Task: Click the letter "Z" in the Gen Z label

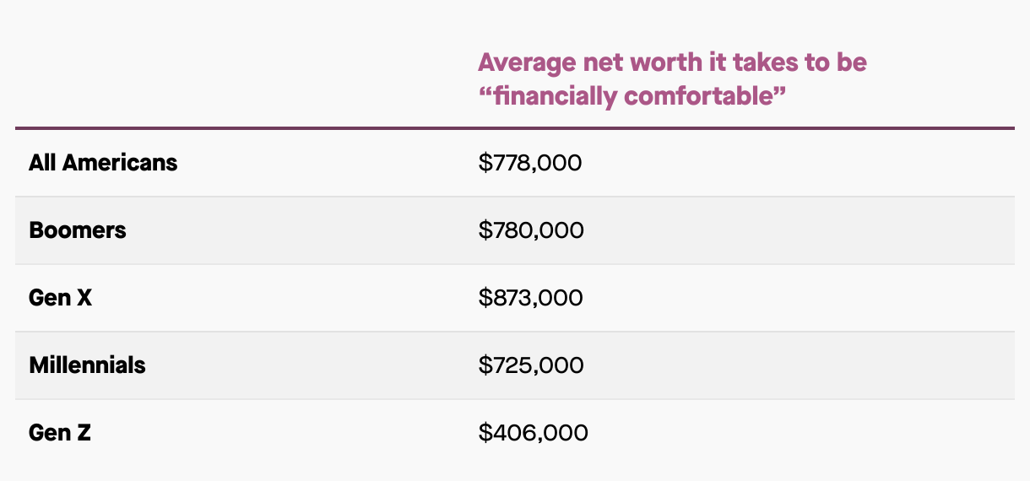Action: pos(83,432)
